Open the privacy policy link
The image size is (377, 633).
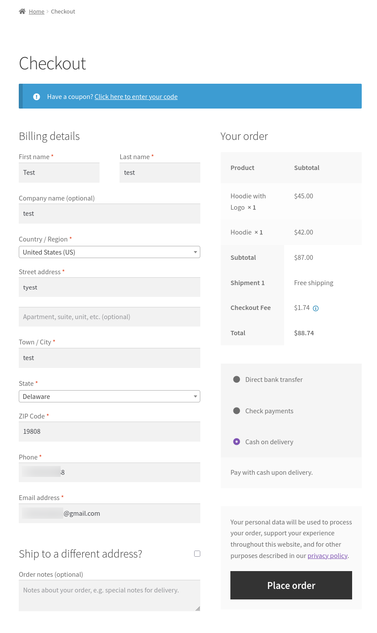click(327, 555)
